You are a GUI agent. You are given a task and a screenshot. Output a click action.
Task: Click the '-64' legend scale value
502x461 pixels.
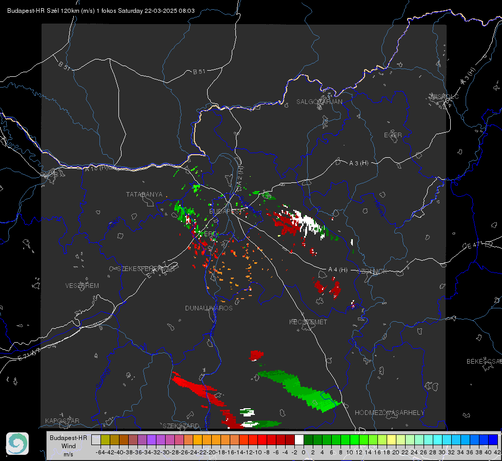tap(100, 452)
